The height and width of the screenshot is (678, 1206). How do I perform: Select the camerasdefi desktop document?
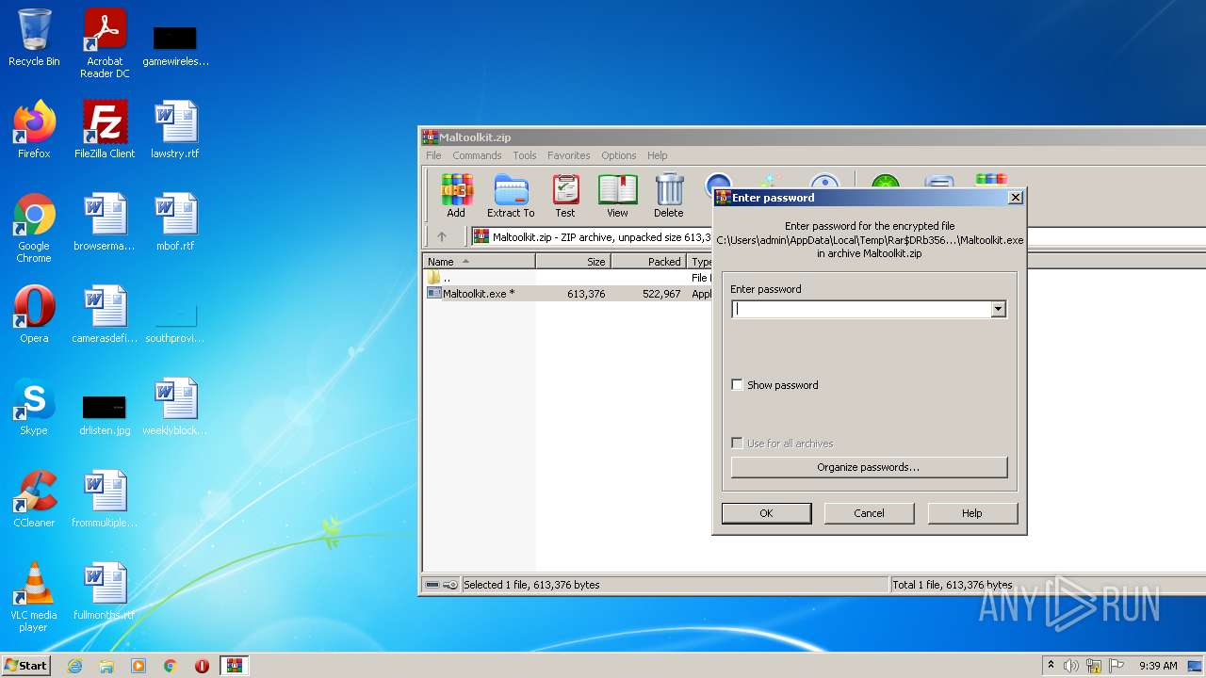105,315
